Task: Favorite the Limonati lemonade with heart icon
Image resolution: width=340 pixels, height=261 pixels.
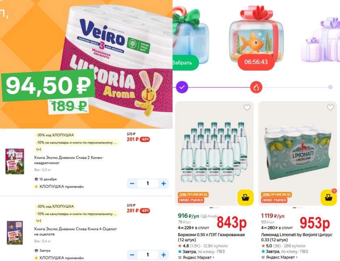Action: (330, 107)
